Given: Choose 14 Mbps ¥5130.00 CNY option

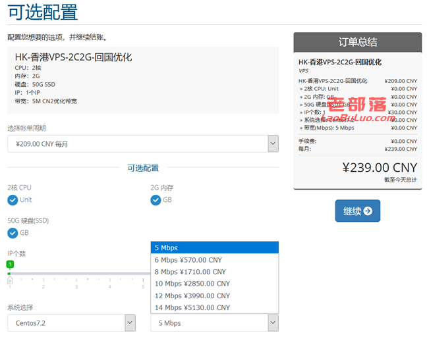Looking at the screenshot, I should point(215,307).
